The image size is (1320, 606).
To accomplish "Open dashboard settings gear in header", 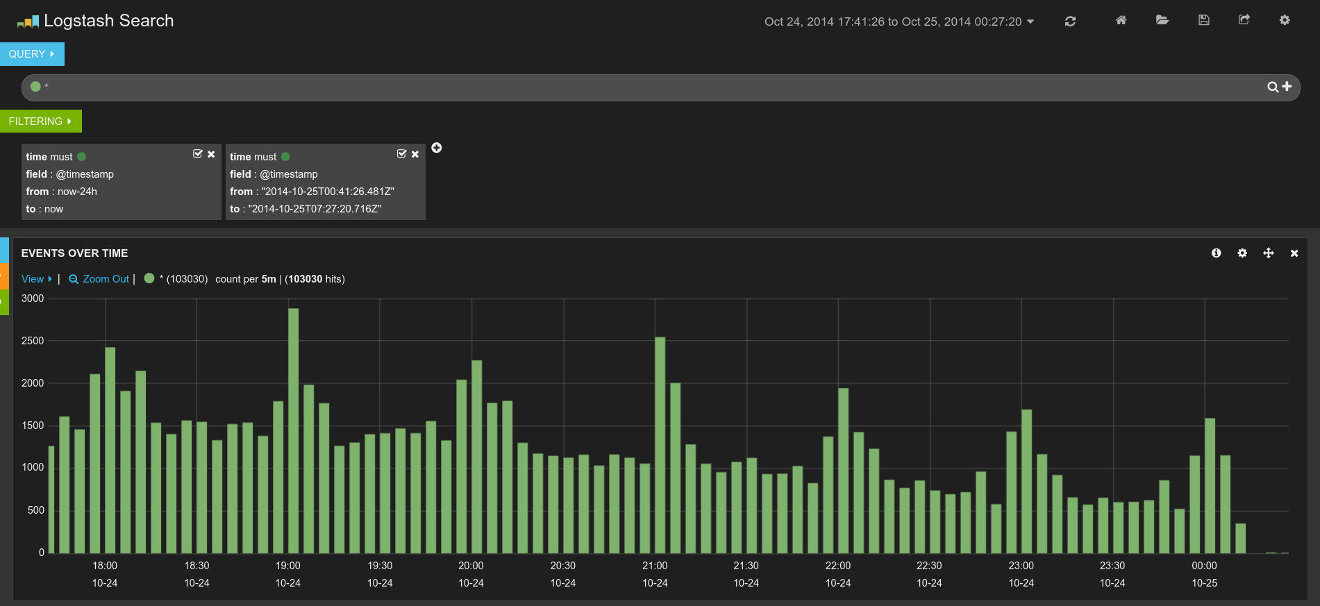I will 1285,20.
